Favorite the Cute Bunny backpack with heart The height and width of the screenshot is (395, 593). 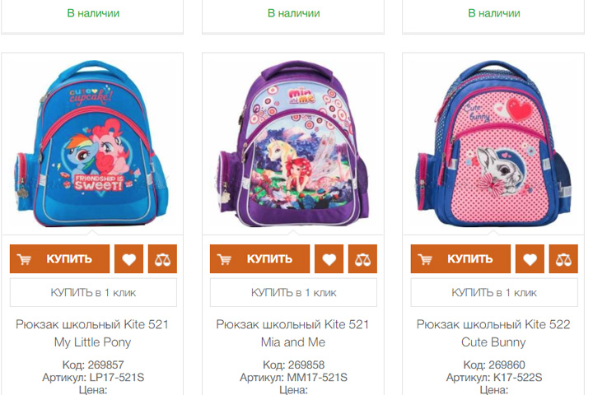[530, 259]
